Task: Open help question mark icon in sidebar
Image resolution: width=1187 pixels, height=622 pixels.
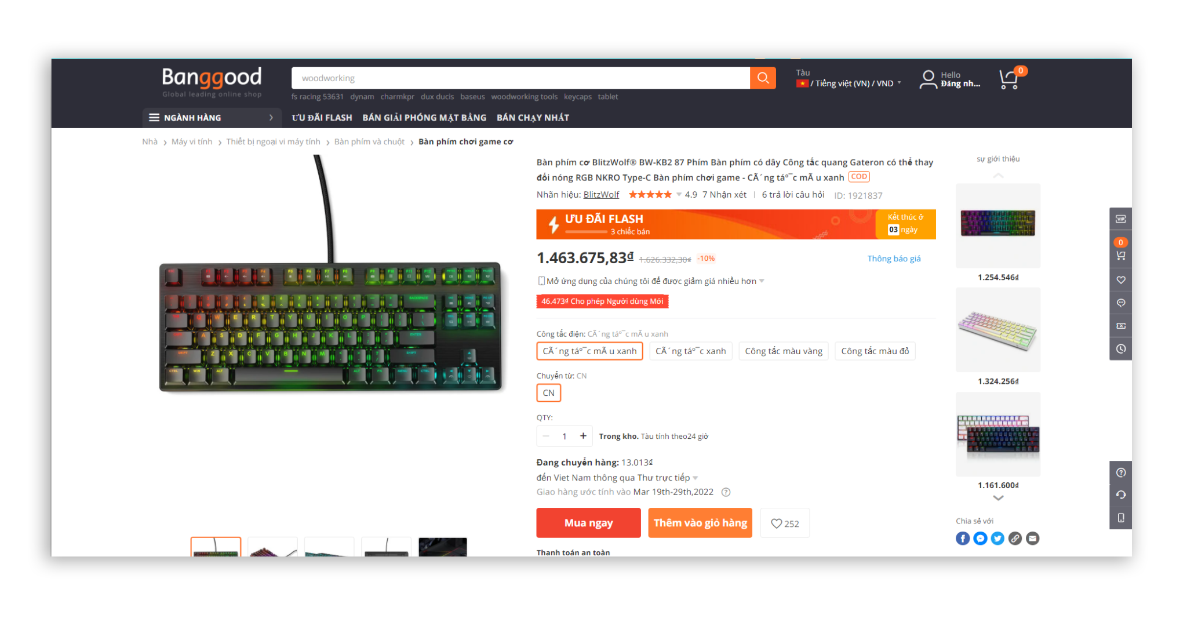Action: click(1121, 472)
